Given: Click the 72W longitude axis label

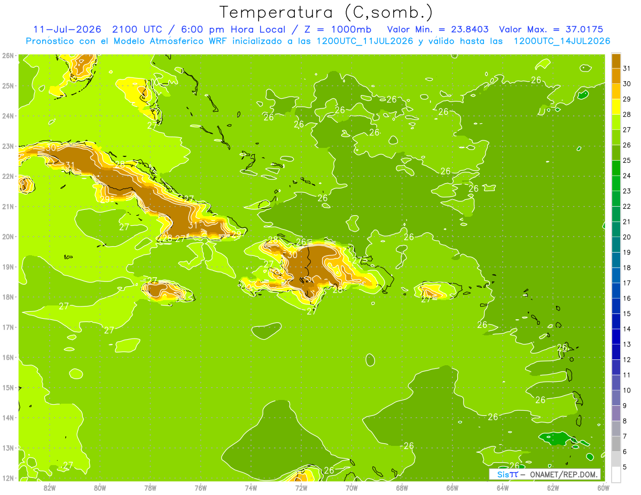Looking at the screenshot, I should 301,488.
